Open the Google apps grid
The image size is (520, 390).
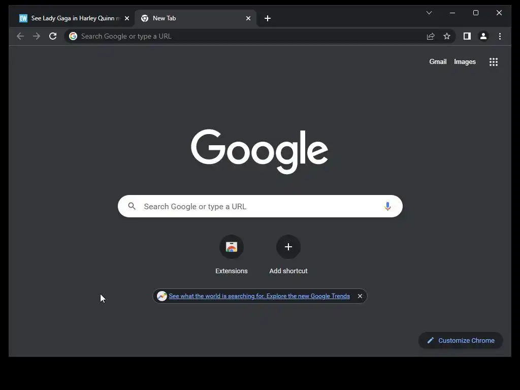[494, 61]
